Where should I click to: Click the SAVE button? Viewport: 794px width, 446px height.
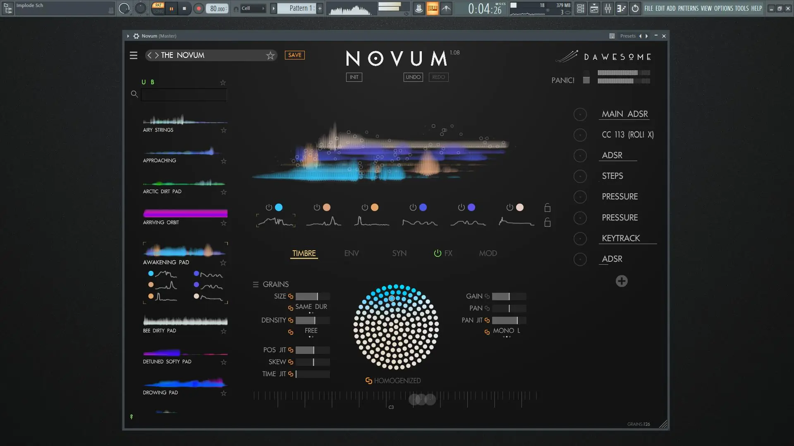[x=294, y=55]
